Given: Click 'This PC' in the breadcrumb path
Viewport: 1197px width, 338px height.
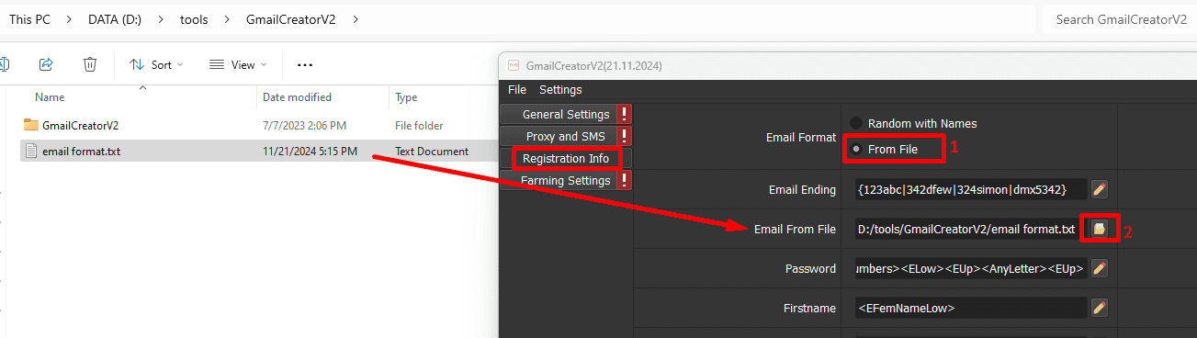Looking at the screenshot, I should 29,18.
